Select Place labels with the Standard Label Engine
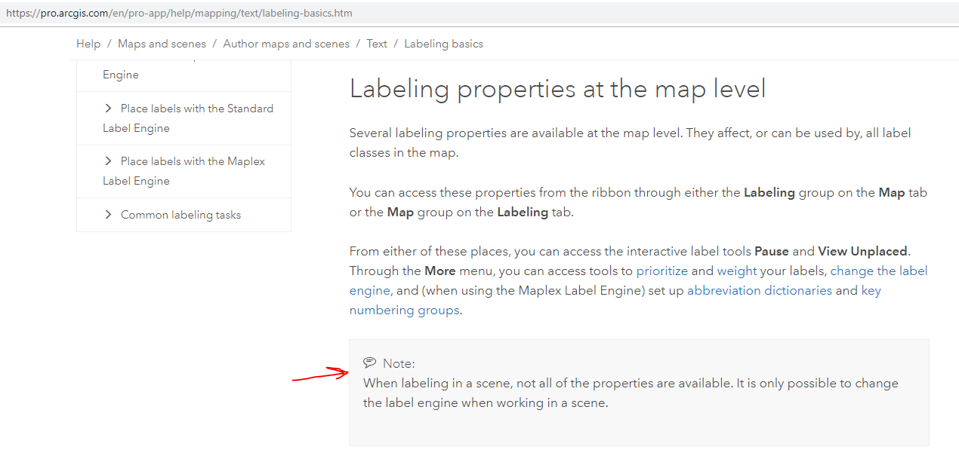The width and height of the screenshot is (959, 465). (196, 109)
